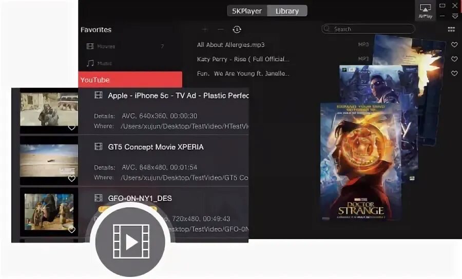Switch to the 5KPlayer tab
This screenshot has width=462, height=279.
[247, 11]
